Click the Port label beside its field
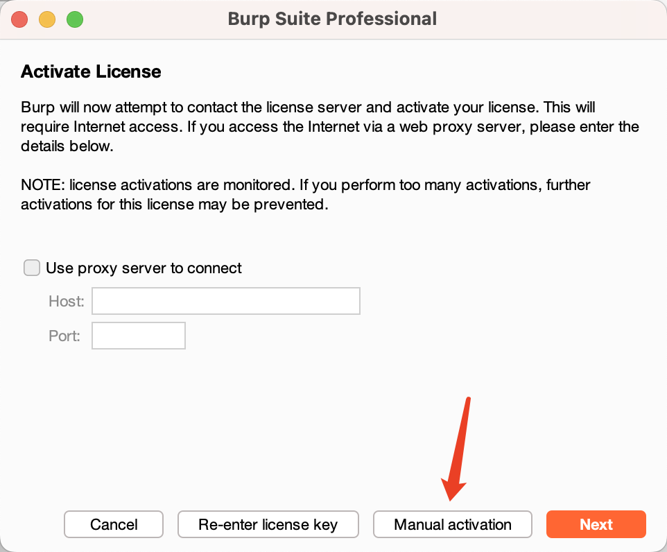Screen dimensions: 667x552 click(x=64, y=336)
